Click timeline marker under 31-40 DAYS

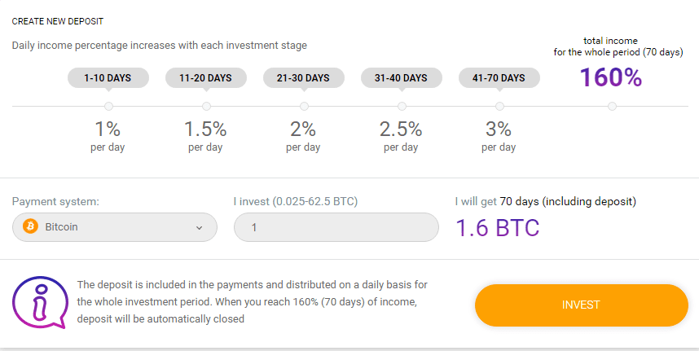402,106
